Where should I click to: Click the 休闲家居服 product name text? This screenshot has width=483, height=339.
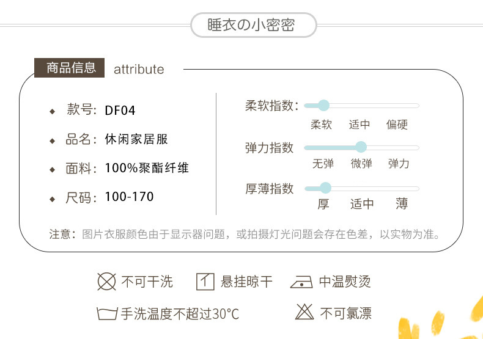[136, 139]
